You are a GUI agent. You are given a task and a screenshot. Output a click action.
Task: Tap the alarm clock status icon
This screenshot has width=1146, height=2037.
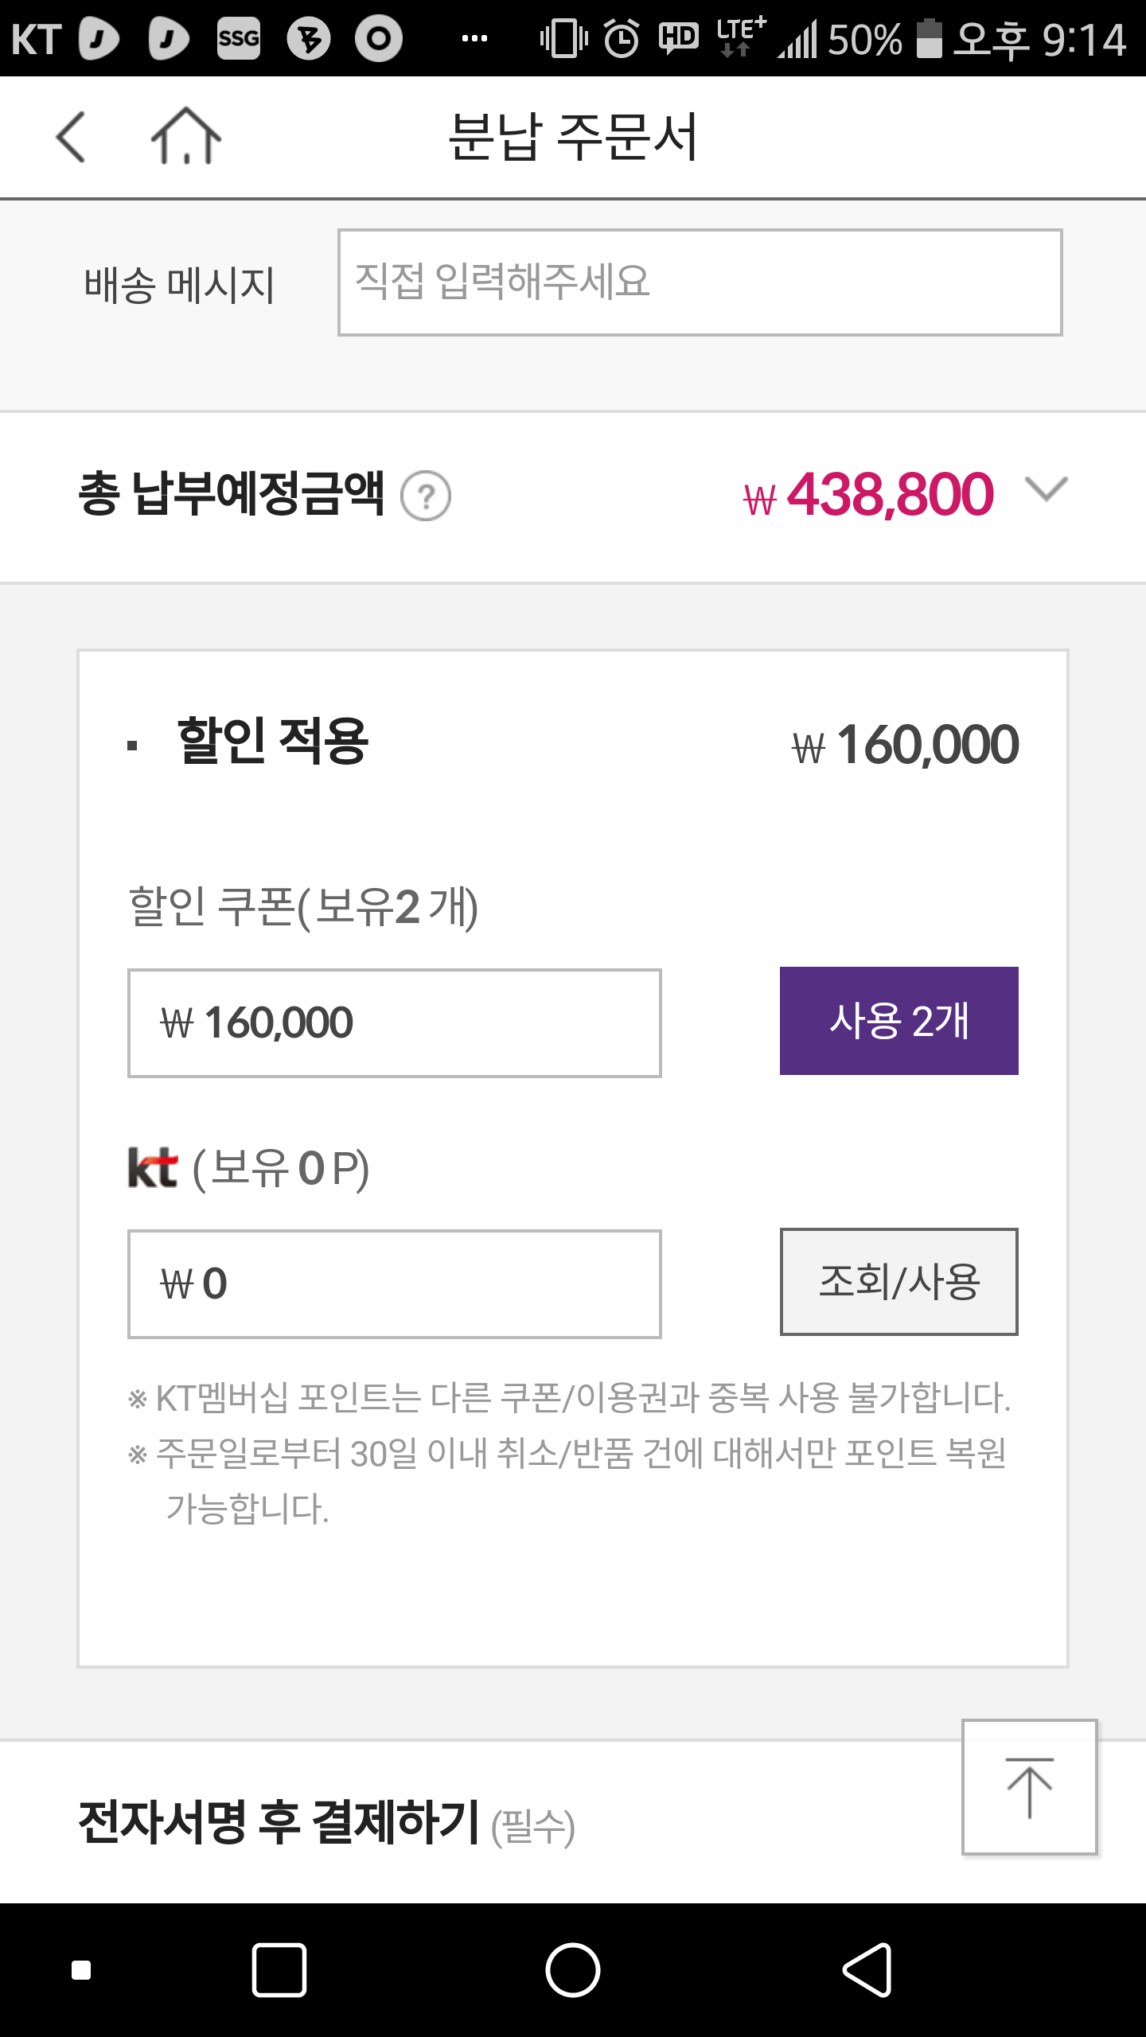pyautogui.click(x=622, y=38)
